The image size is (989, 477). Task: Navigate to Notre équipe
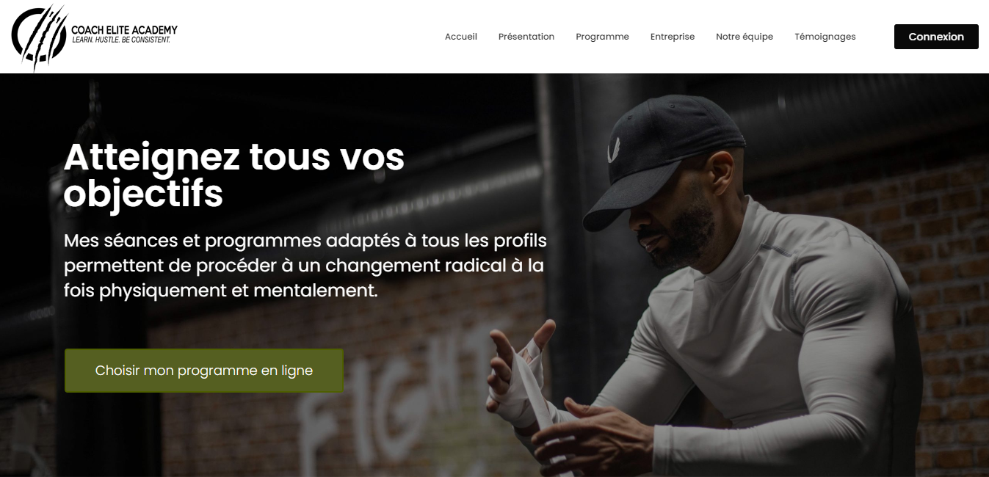pos(745,37)
